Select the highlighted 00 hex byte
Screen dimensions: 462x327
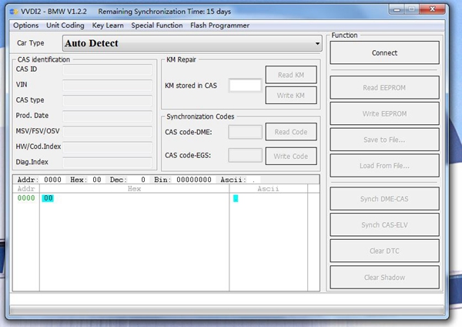point(48,198)
